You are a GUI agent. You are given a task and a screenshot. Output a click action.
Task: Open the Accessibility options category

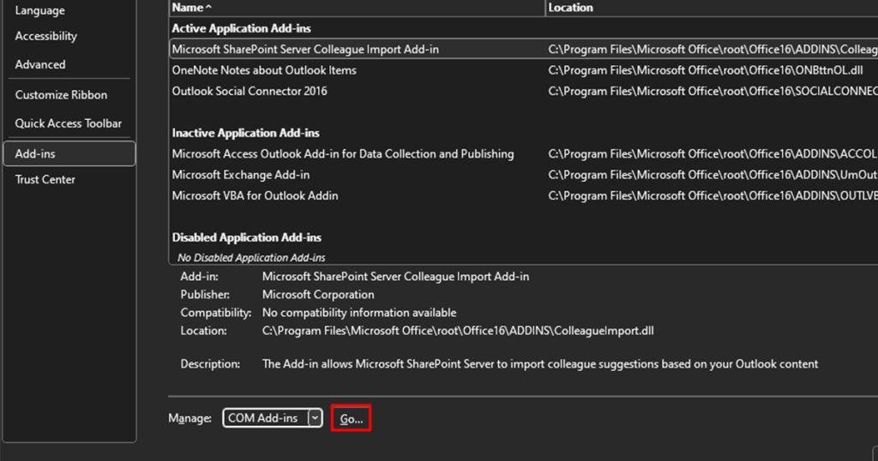click(x=46, y=36)
